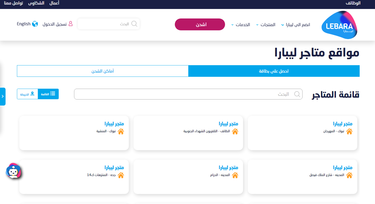Click magnifier icon in store list search
Image resolution: width=375 pixels, height=204 pixels.
297,94
